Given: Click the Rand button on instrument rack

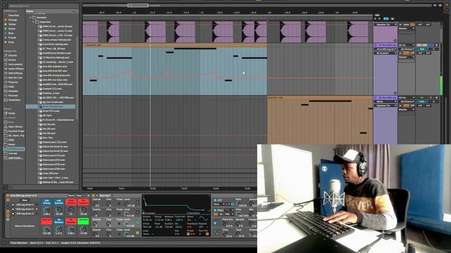Looking at the screenshot, I should tap(71, 195).
